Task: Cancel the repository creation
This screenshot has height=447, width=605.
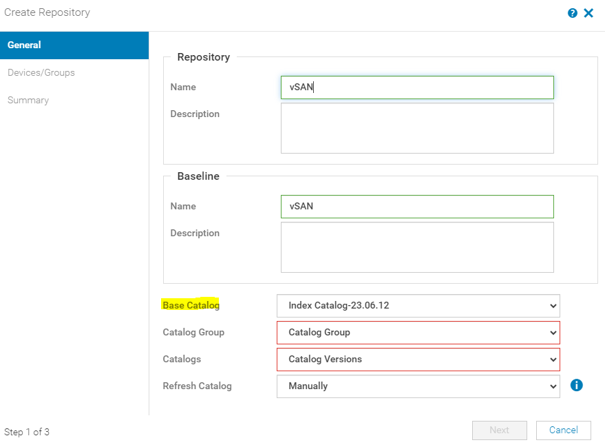Action: (x=563, y=430)
